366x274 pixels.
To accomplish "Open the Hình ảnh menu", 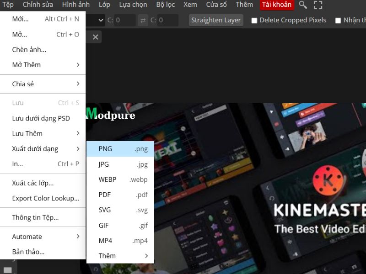I will click(75, 5).
